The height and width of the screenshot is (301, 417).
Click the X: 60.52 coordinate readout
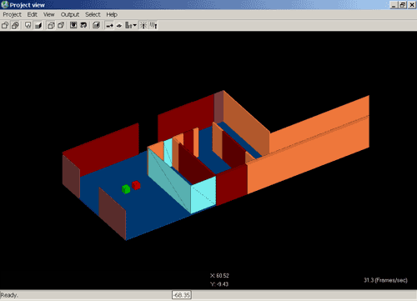click(x=219, y=276)
